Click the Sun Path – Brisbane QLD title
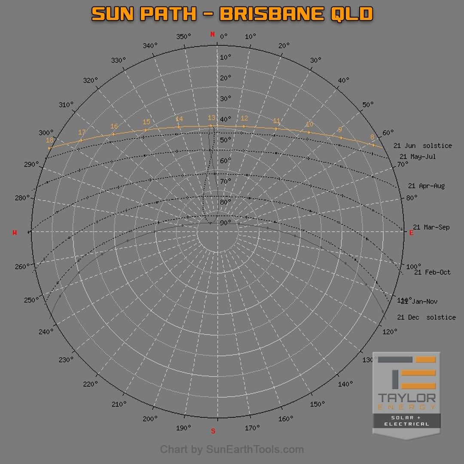Screen dimensions: 464x464 point(232,14)
